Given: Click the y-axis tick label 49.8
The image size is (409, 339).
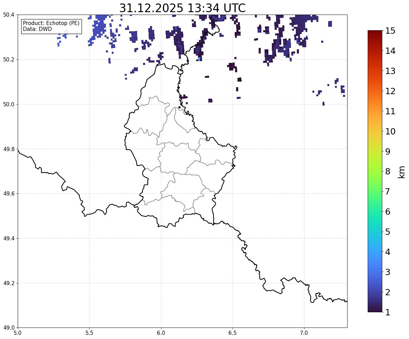Looking at the screenshot, I should [9, 149].
